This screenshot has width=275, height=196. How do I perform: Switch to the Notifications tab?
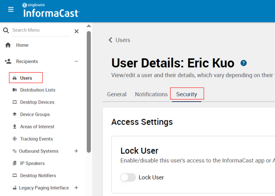(151, 94)
